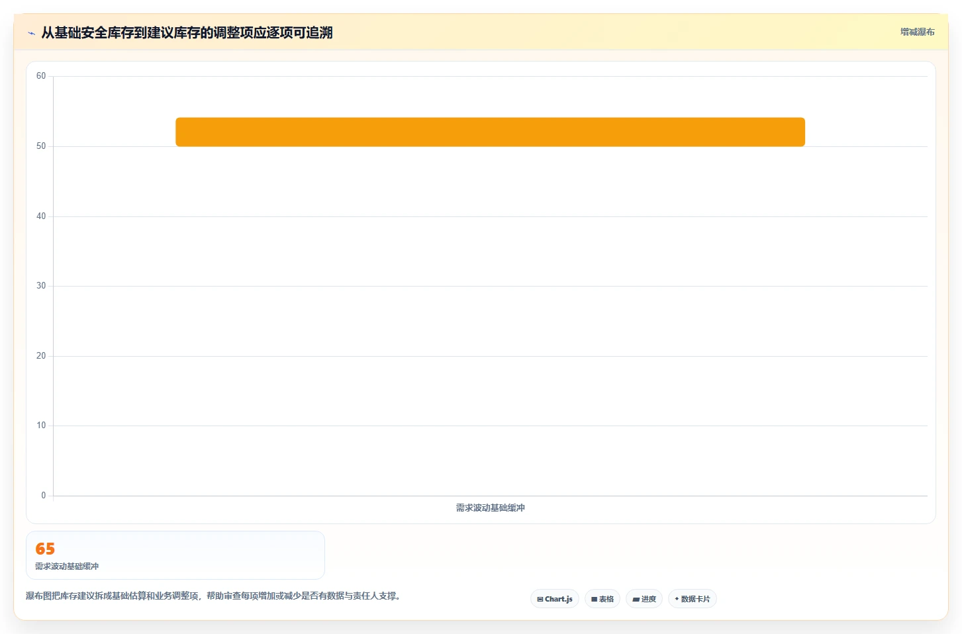This screenshot has width=962, height=634.
Task: Click the y-axis tick label 50
Action: click(x=41, y=146)
